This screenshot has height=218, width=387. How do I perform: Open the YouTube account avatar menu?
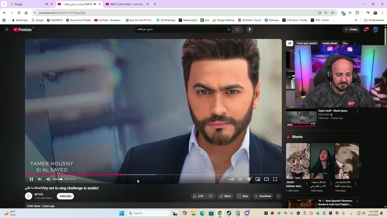tap(376, 29)
